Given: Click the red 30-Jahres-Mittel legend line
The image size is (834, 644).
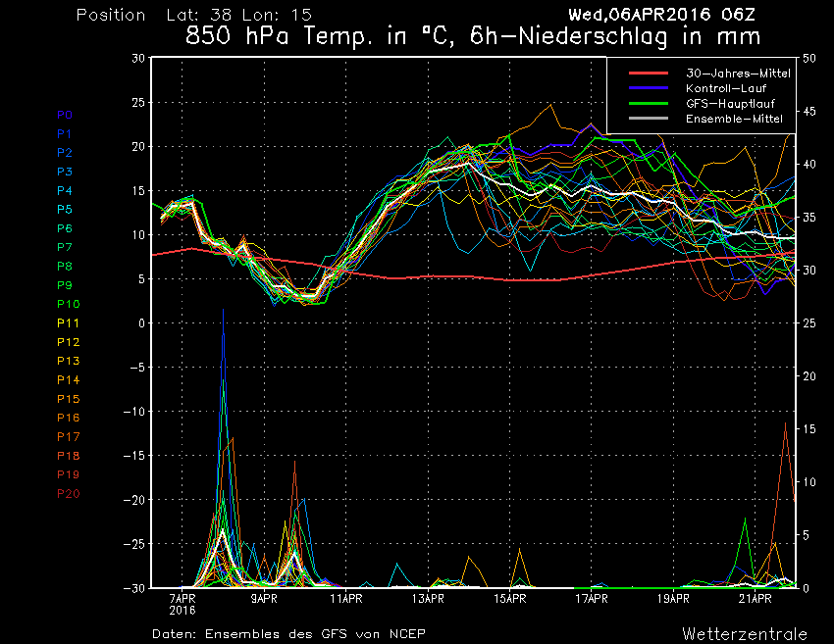Looking at the screenshot, I should 649,74.
